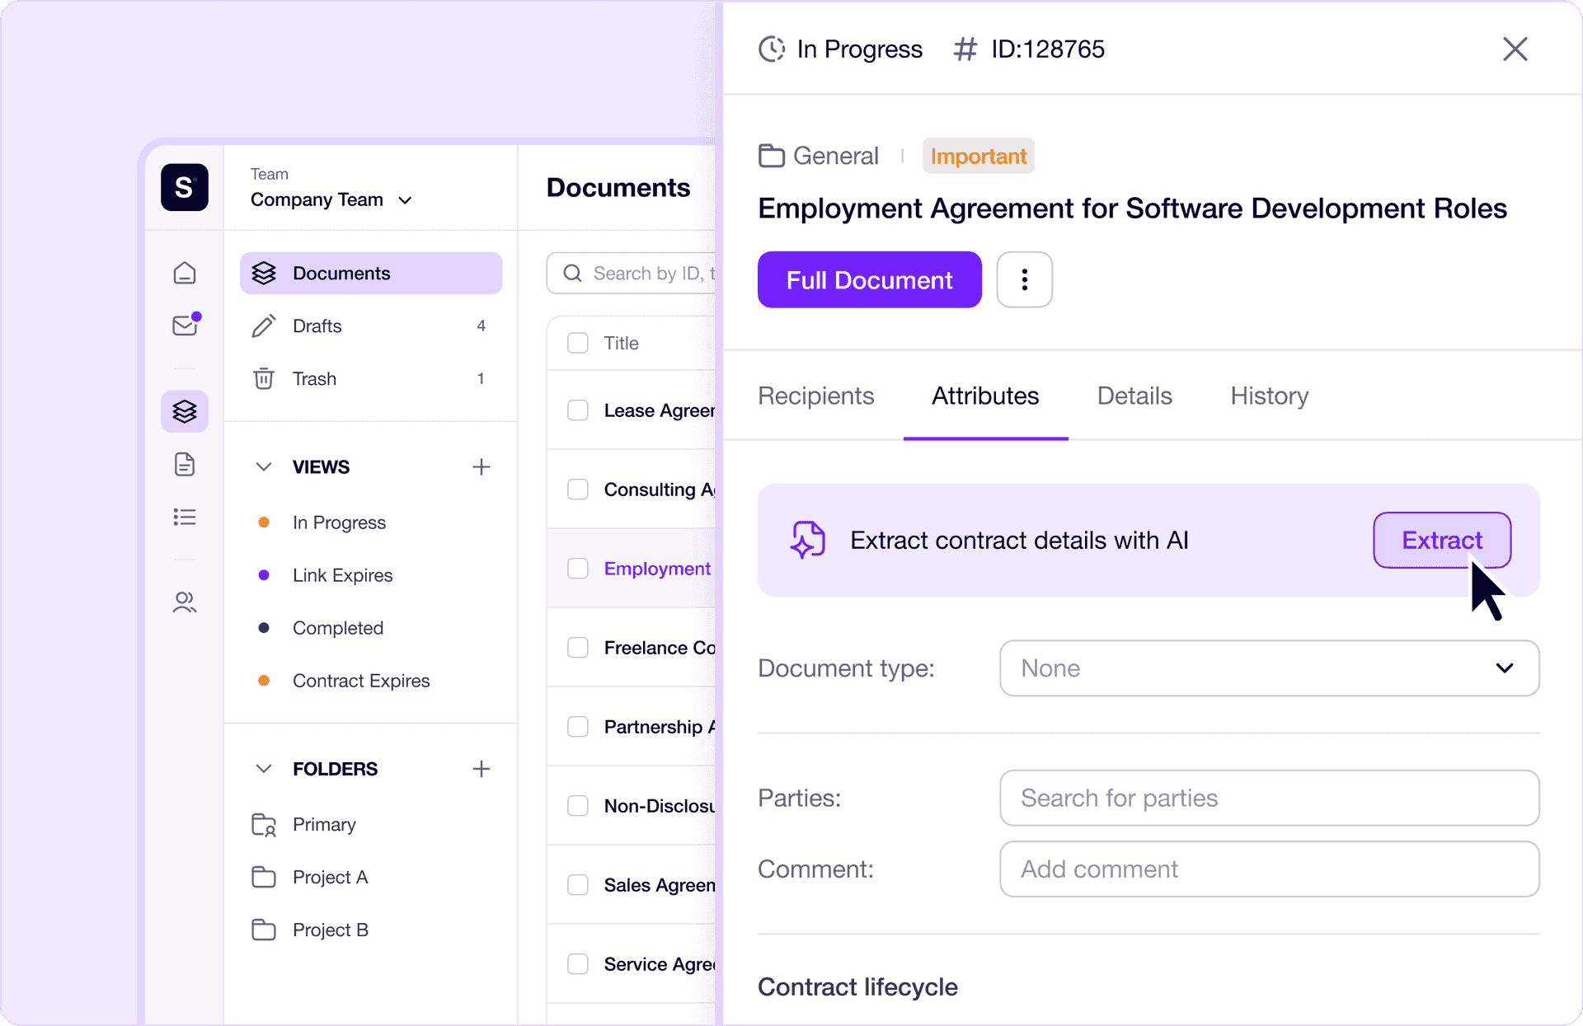Open the list view icon in sidebar
Screen dimensions: 1583x1026
coord(185,517)
